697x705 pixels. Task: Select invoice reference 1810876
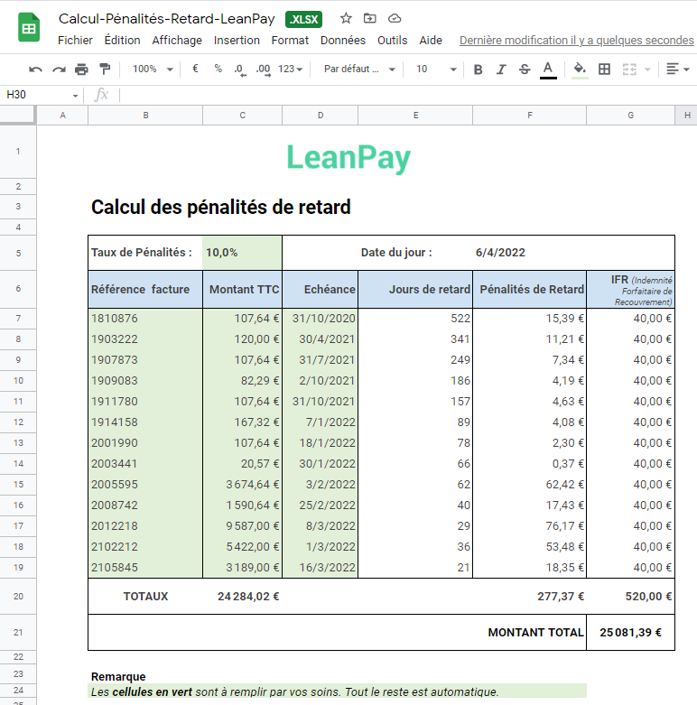pos(145,319)
